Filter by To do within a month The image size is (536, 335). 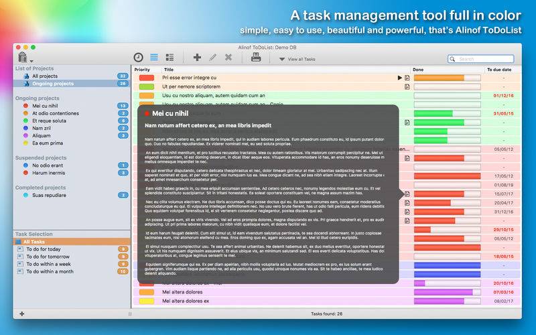[x=72, y=272]
